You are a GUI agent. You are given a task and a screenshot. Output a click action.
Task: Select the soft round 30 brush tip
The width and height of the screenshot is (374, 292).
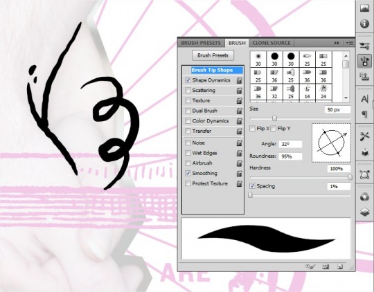[x=258, y=59]
